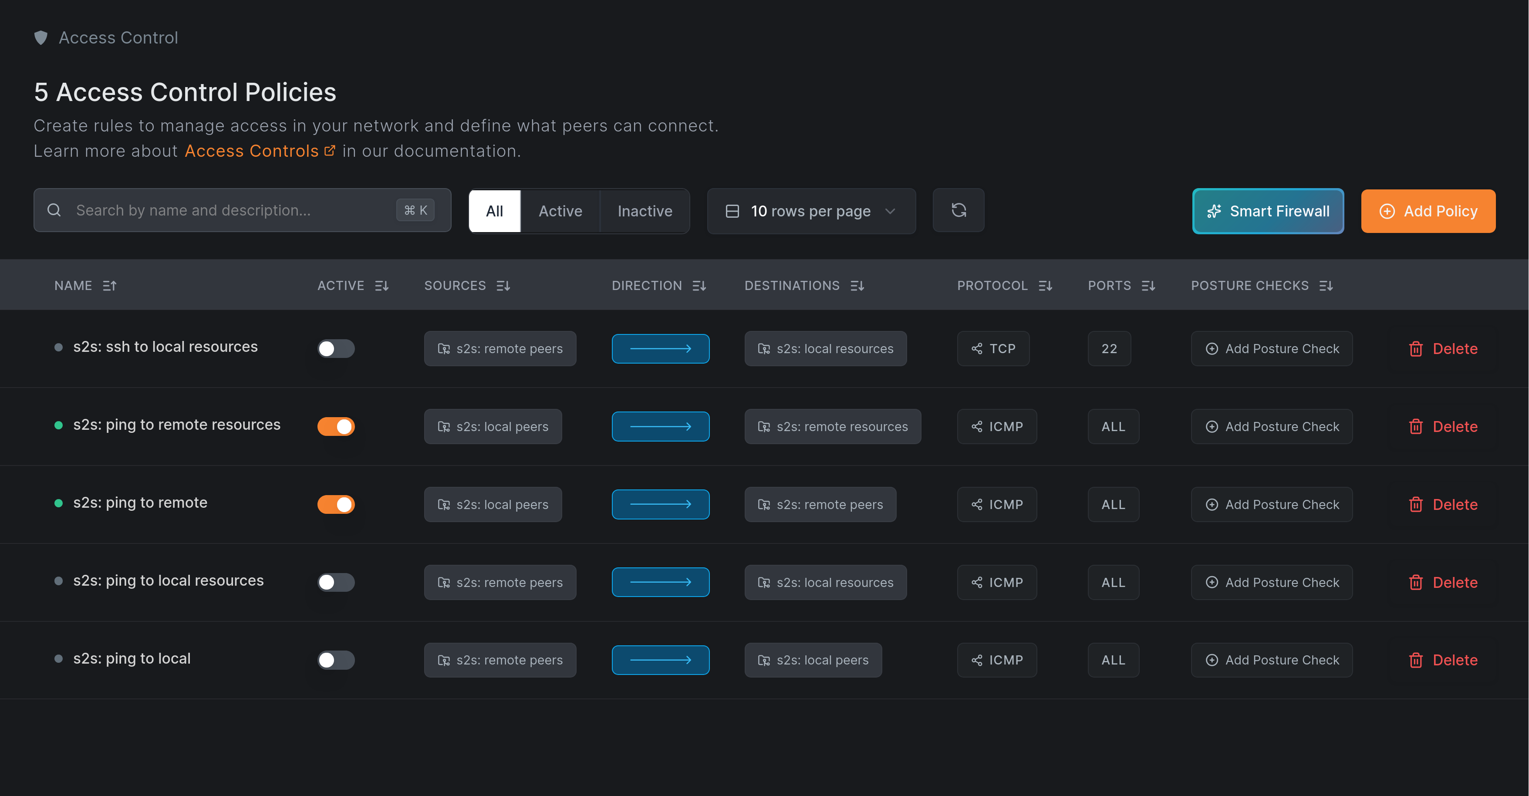Select the Inactive filter tab

tap(645, 211)
